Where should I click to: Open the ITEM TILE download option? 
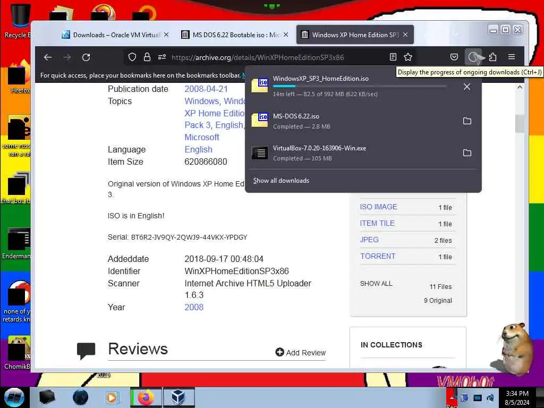coord(377,223)
